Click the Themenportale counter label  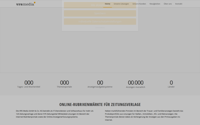coord(64,87)
